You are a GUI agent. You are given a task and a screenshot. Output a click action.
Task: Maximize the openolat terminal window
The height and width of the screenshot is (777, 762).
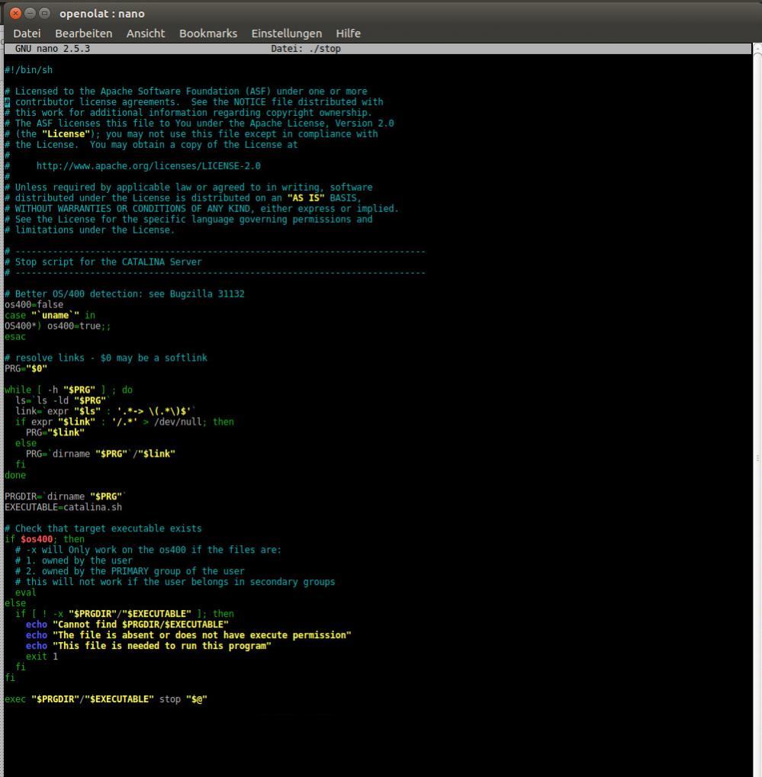click(44, 14)
